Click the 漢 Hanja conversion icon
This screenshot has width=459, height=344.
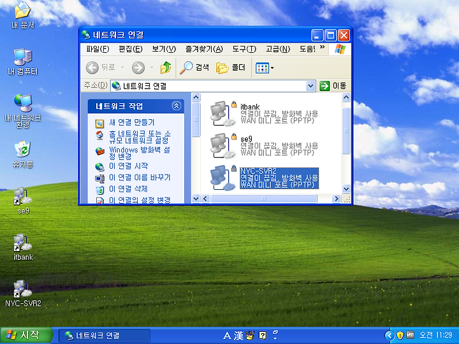[238, 336]
